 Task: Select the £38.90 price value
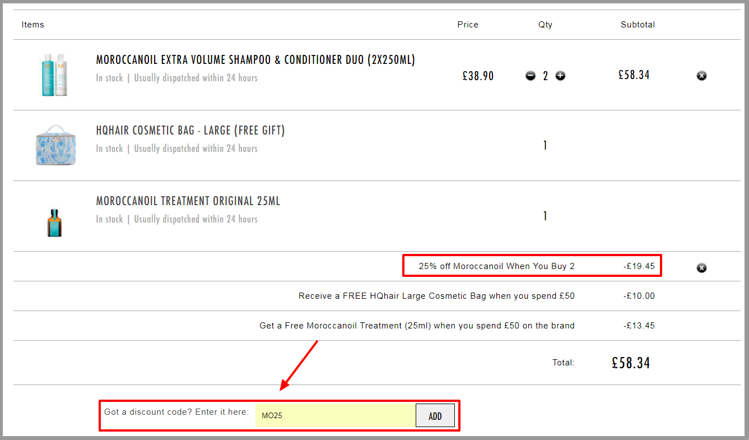coord(478,76)
